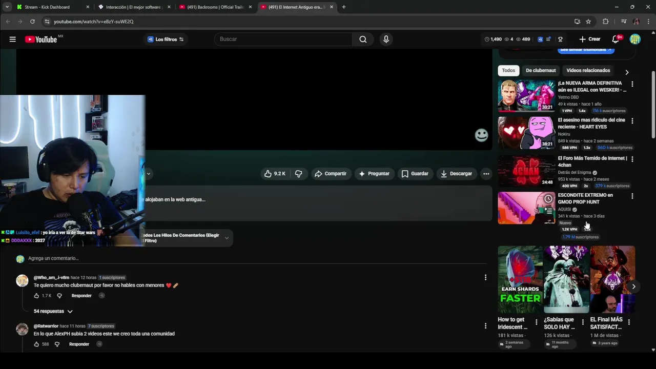Expand 54 respuestas replies
656x369 pixels.
53,311
